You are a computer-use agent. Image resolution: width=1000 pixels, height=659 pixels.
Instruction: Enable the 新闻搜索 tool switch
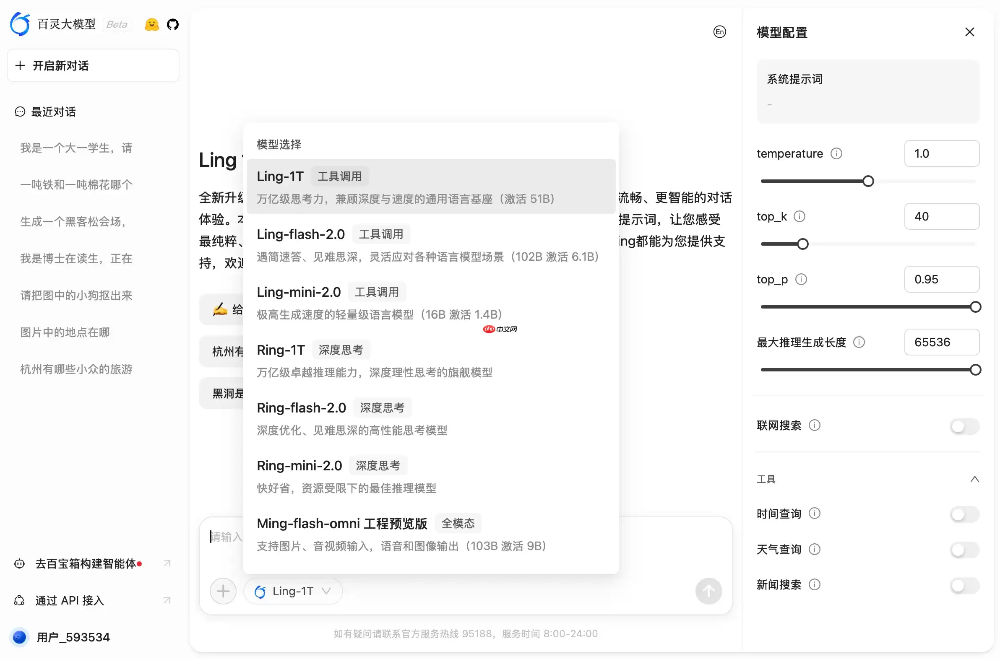(964, 585)
